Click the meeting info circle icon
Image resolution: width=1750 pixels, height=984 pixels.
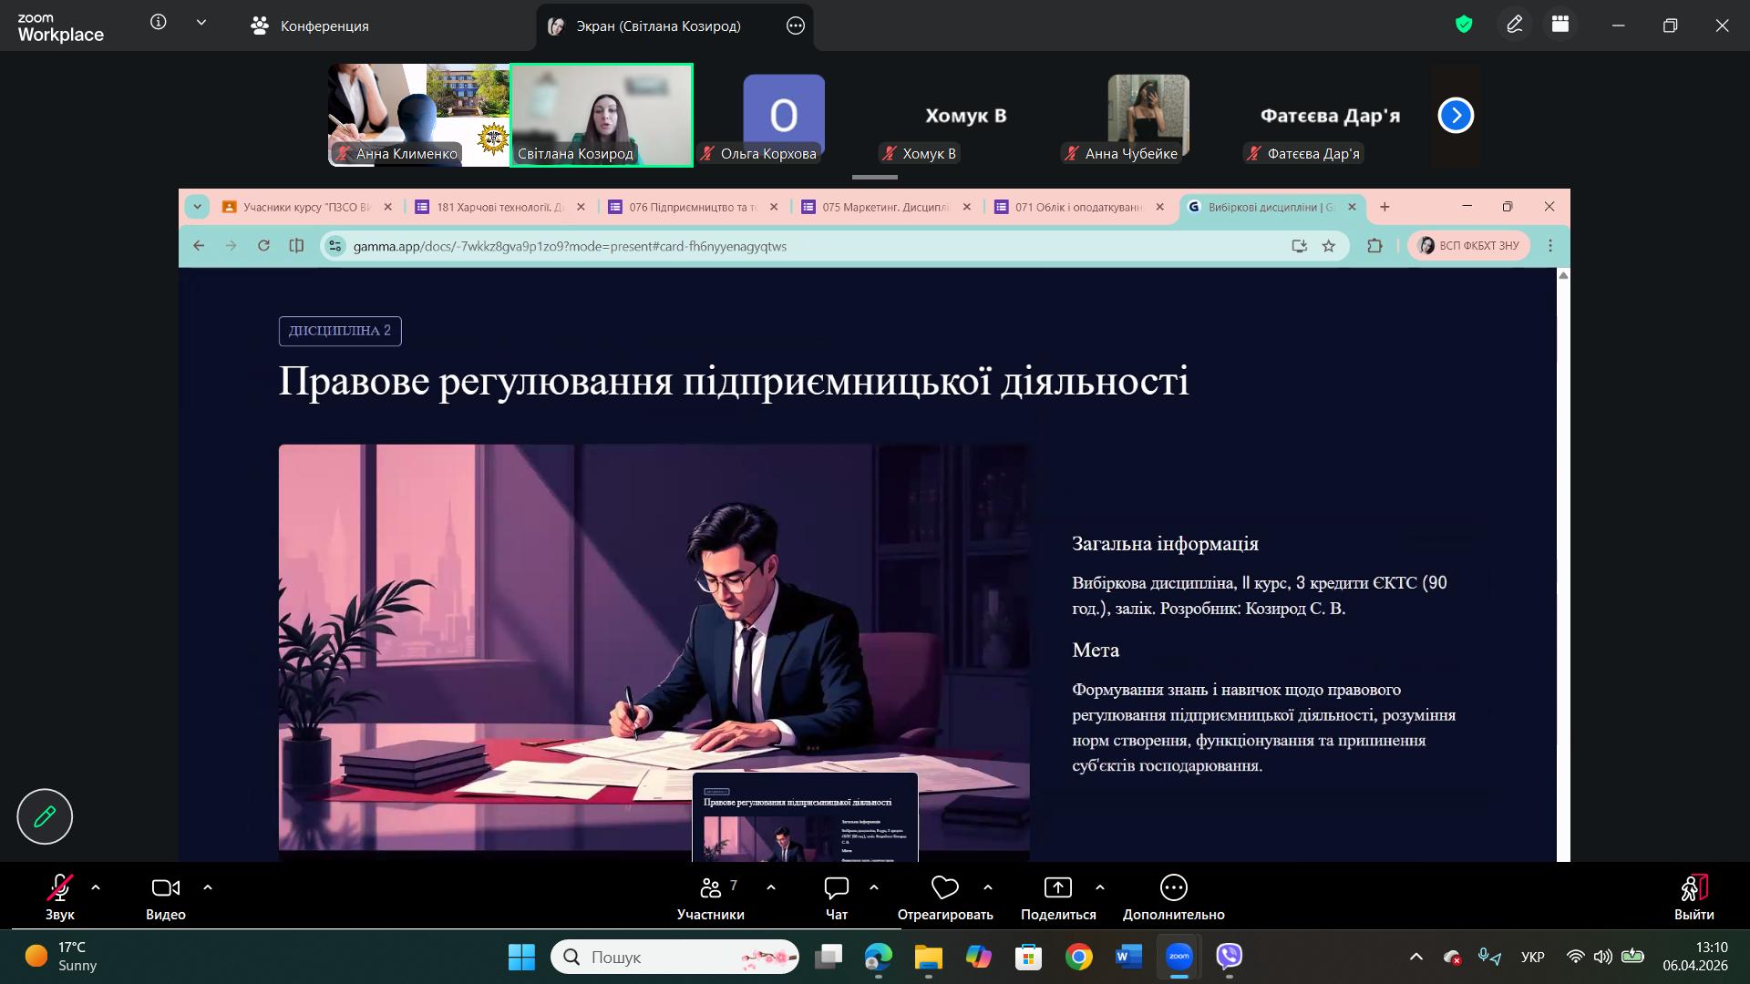(159, 23)
